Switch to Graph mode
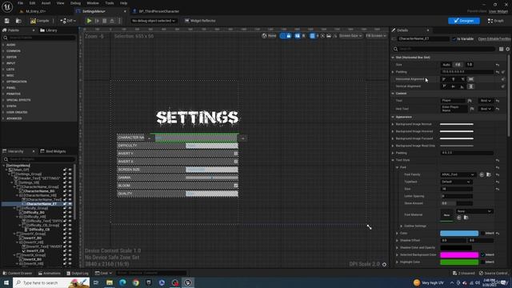Image resolution: width=512 pixels, height=288 pixels. [x=496, y=21]
